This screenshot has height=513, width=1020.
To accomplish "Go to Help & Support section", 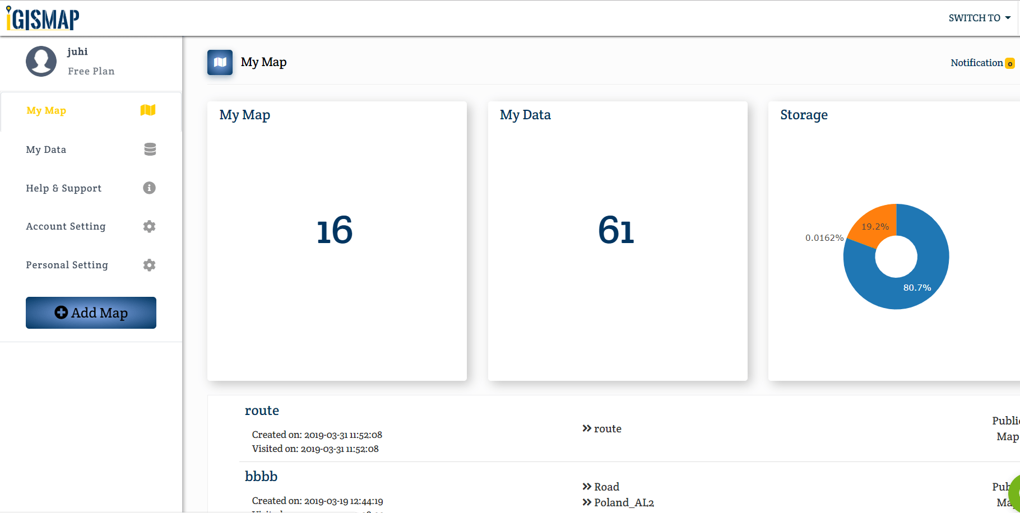I will (63, 188).
